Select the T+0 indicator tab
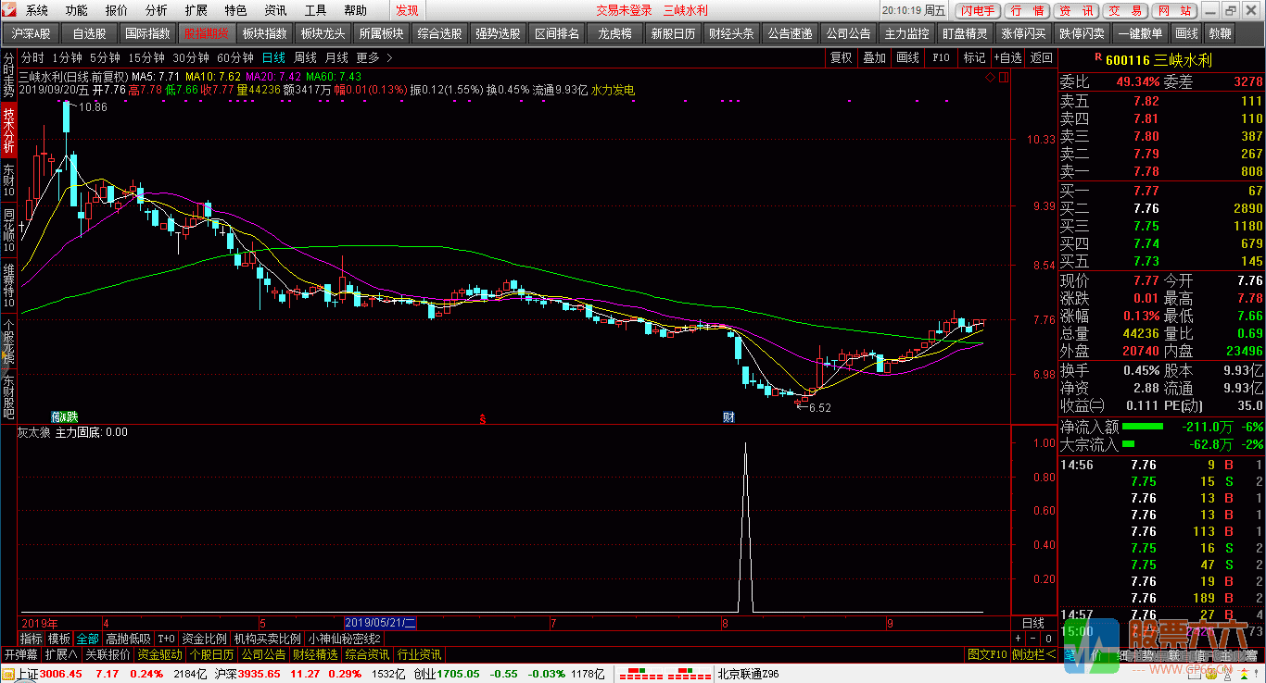This screenshot has height=683, width=1266. [166, 639]
